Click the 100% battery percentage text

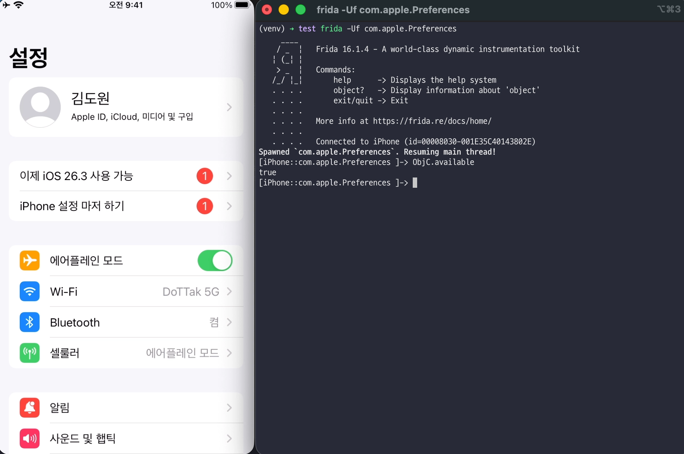[221, 5]
